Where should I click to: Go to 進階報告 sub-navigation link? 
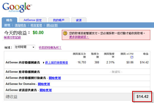(20, 25)
